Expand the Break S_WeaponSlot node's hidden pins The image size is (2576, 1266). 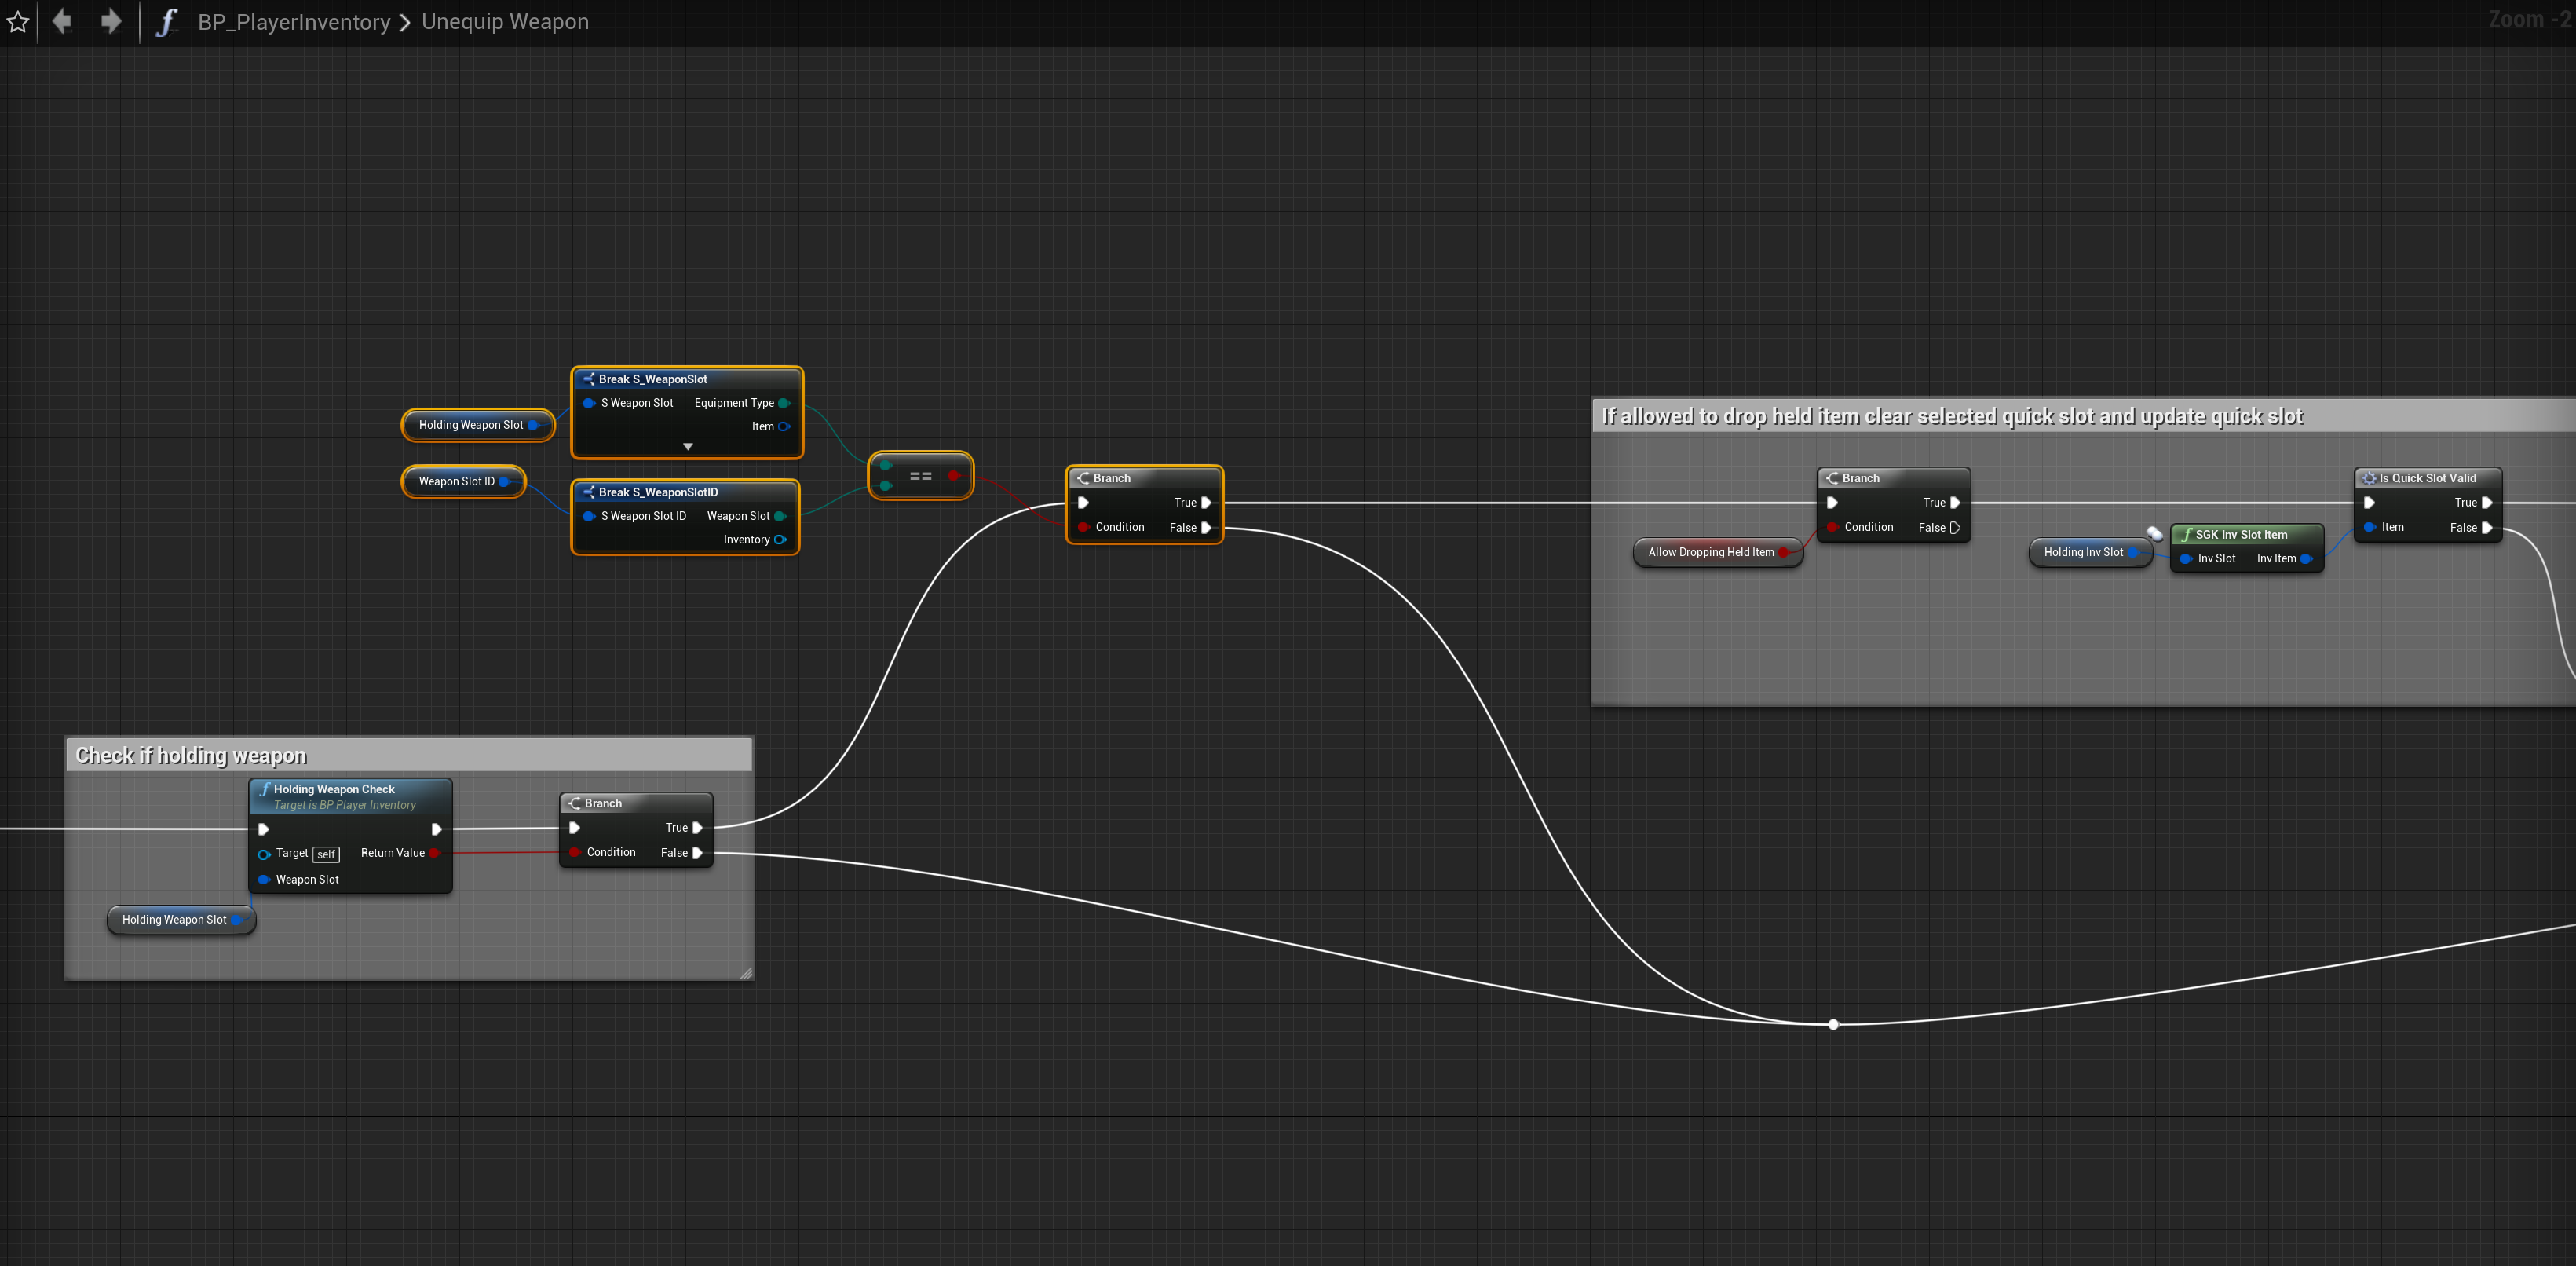(687, 446)
